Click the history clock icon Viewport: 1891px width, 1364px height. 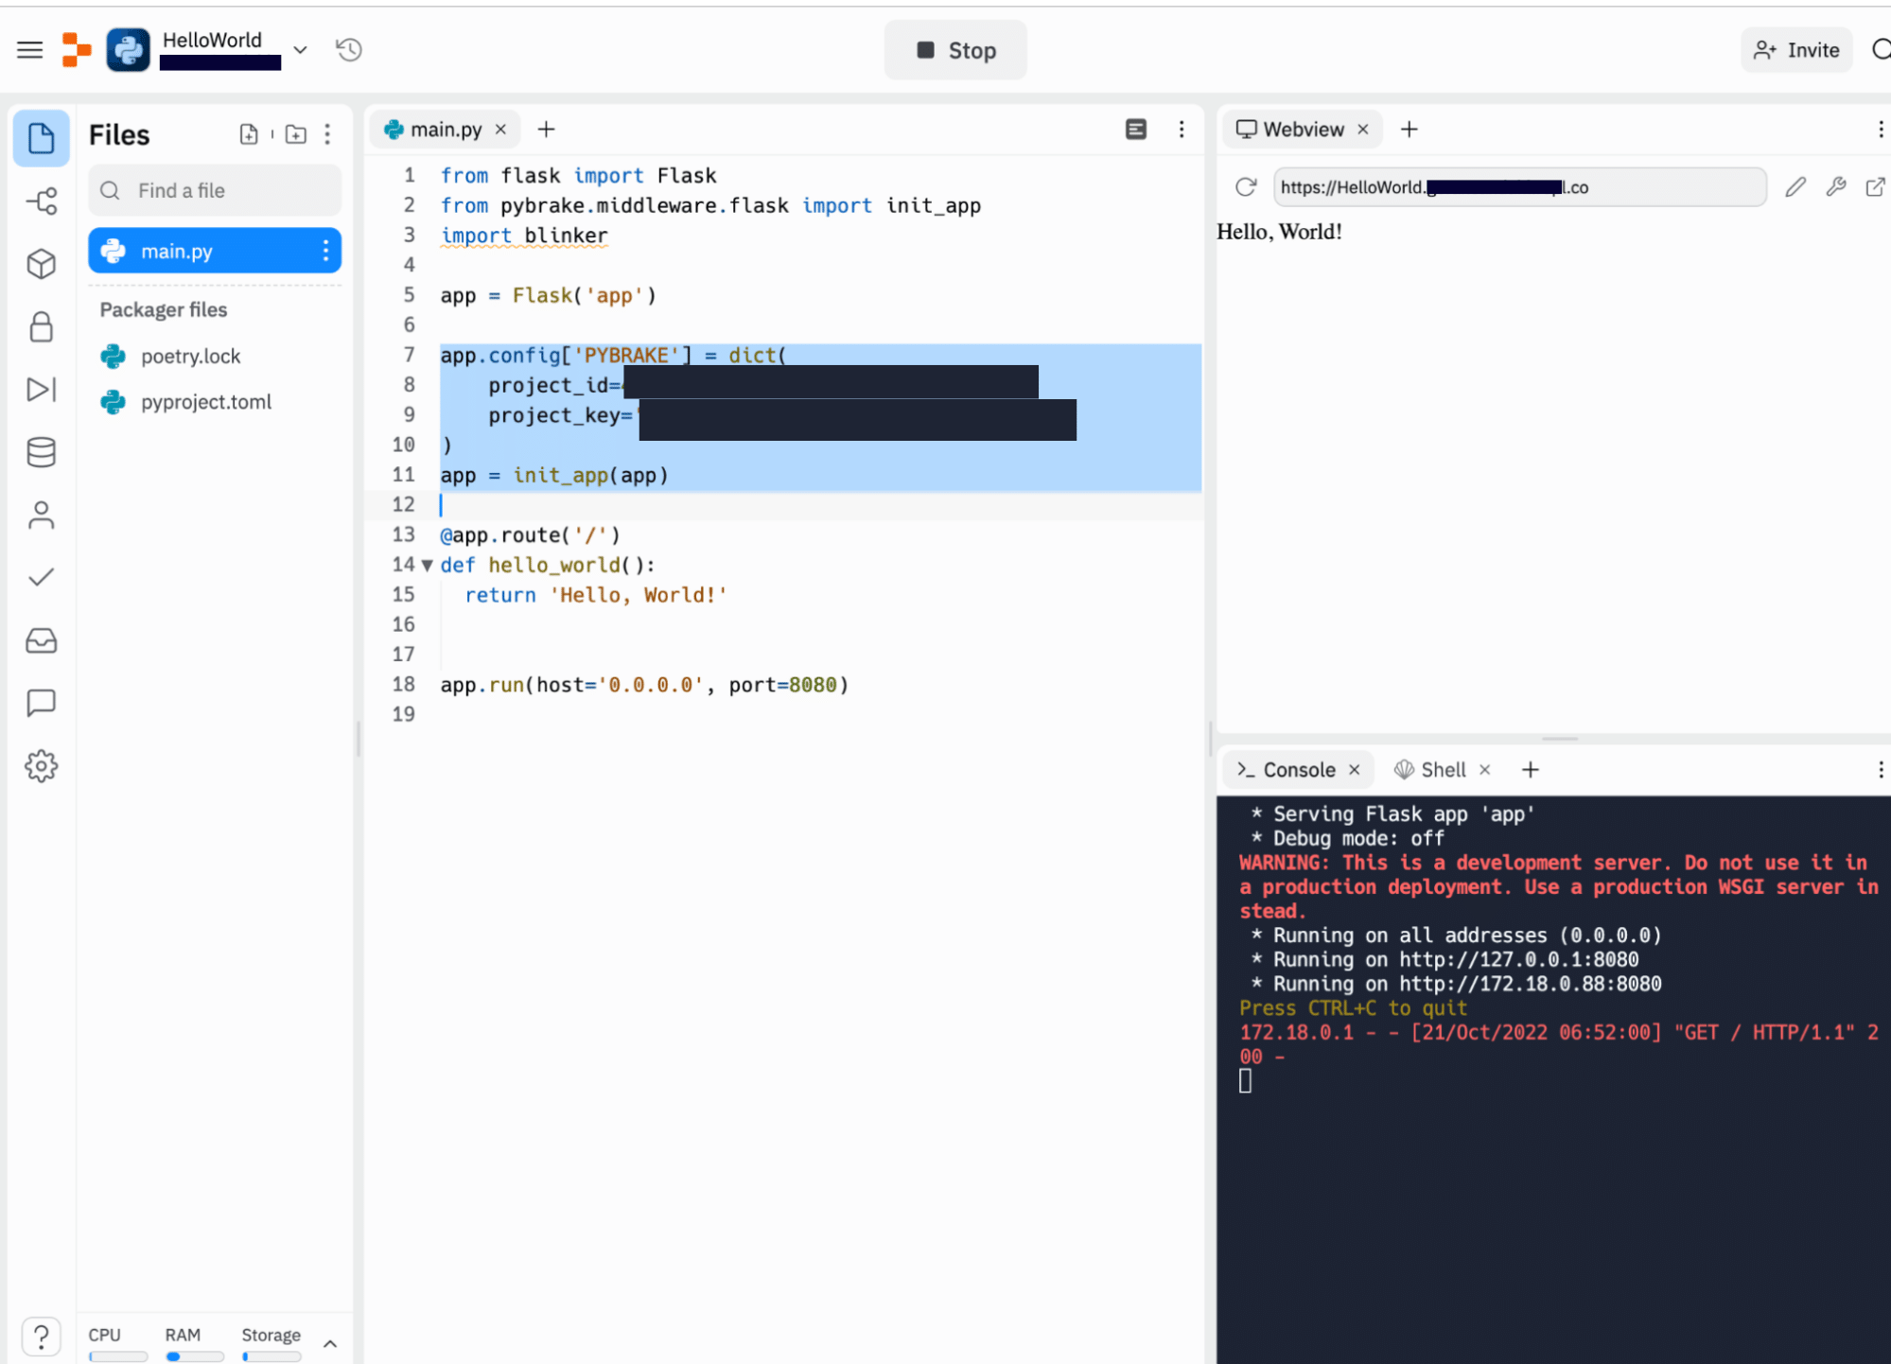349,49
